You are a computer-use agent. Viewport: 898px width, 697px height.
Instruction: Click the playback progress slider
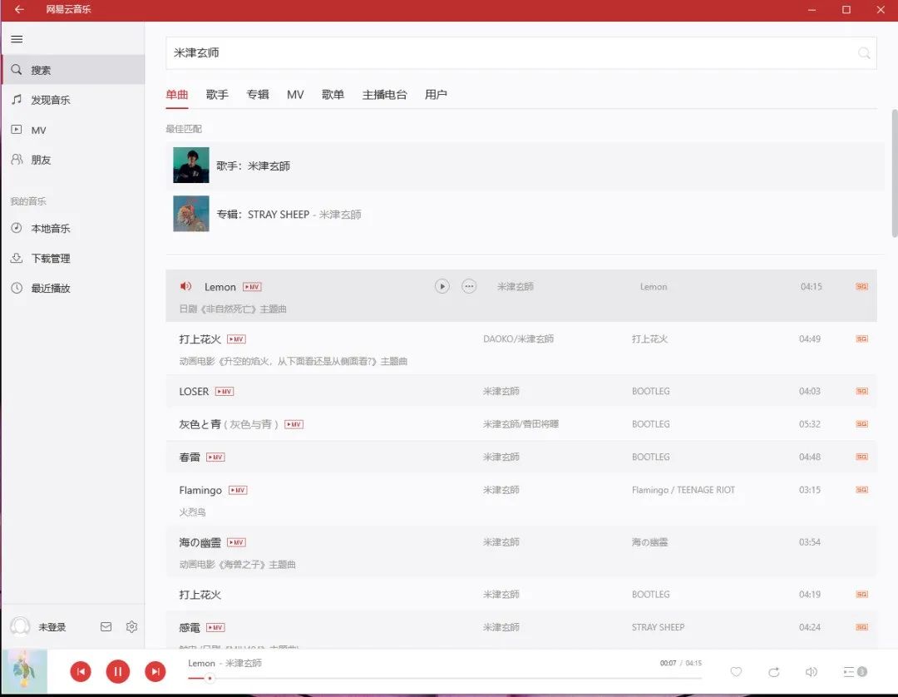[x=445, y=678]
